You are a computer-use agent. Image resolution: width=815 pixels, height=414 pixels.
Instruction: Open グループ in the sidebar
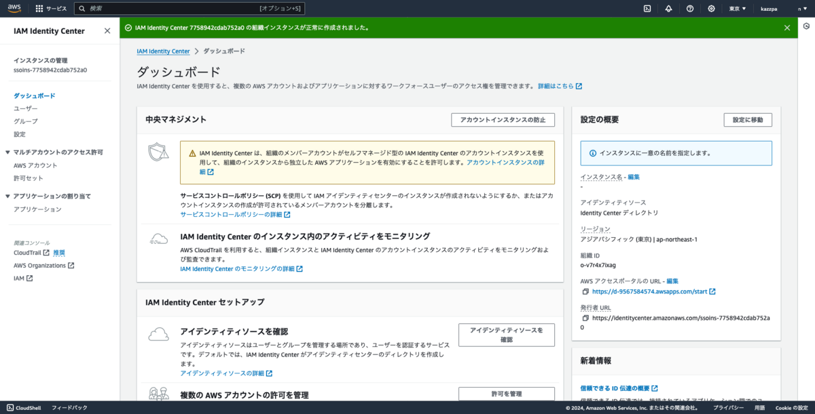26,121
